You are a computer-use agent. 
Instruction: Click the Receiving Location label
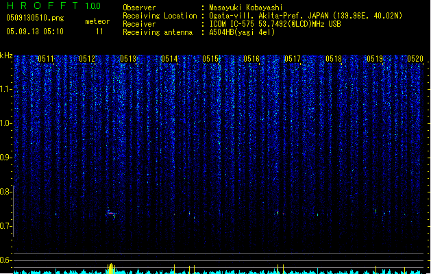tap(160, 16)
